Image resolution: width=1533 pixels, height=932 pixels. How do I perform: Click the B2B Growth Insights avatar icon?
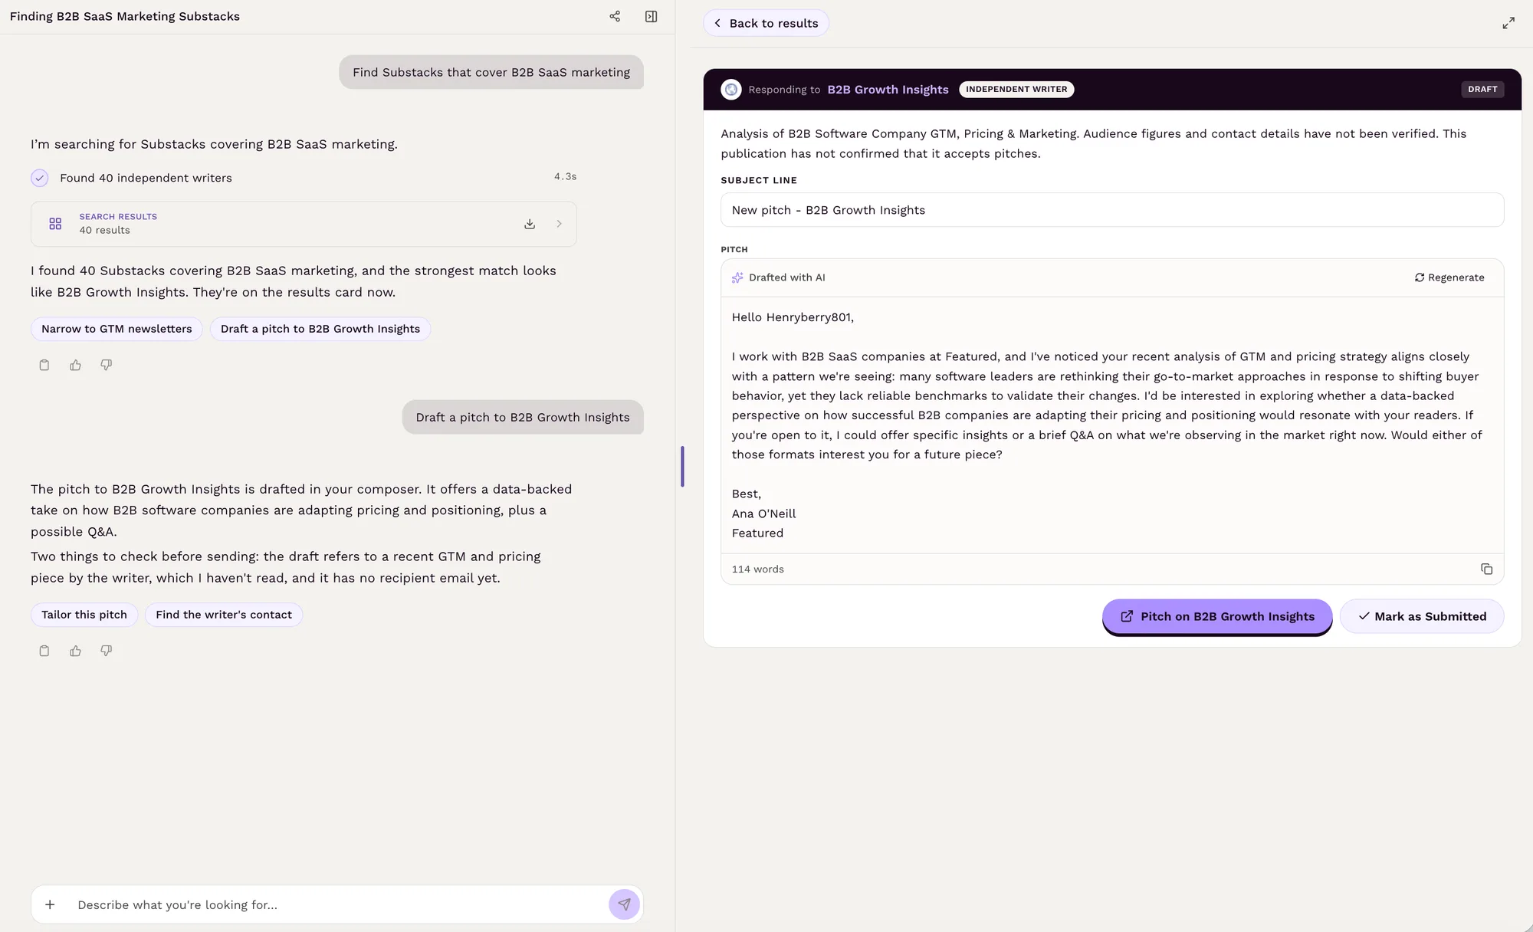point(731,90)
